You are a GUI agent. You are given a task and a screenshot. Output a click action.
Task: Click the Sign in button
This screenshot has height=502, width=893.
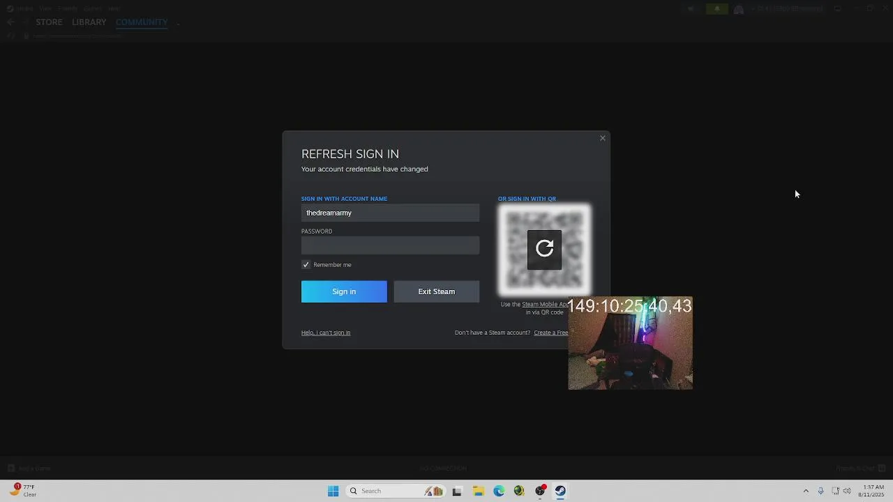point(344,291)
